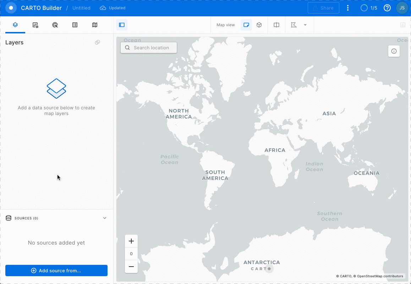Switch to 3D map view
This screenshot has width=411, height=284.
pyautogui.click(x=259, y=25)
